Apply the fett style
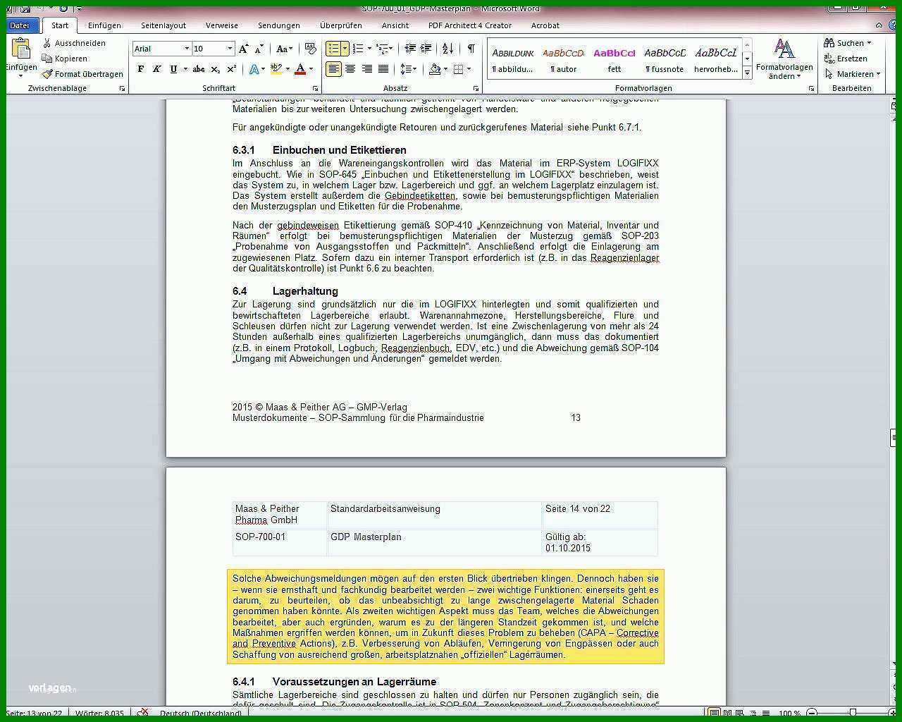Screen dimensions: 902x722 614,59
